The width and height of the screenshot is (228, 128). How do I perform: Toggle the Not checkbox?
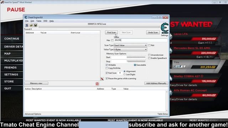149,45
